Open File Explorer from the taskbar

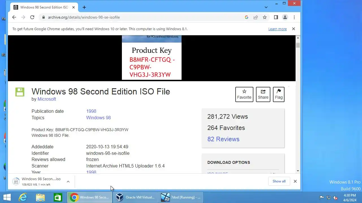coord(40,197)
